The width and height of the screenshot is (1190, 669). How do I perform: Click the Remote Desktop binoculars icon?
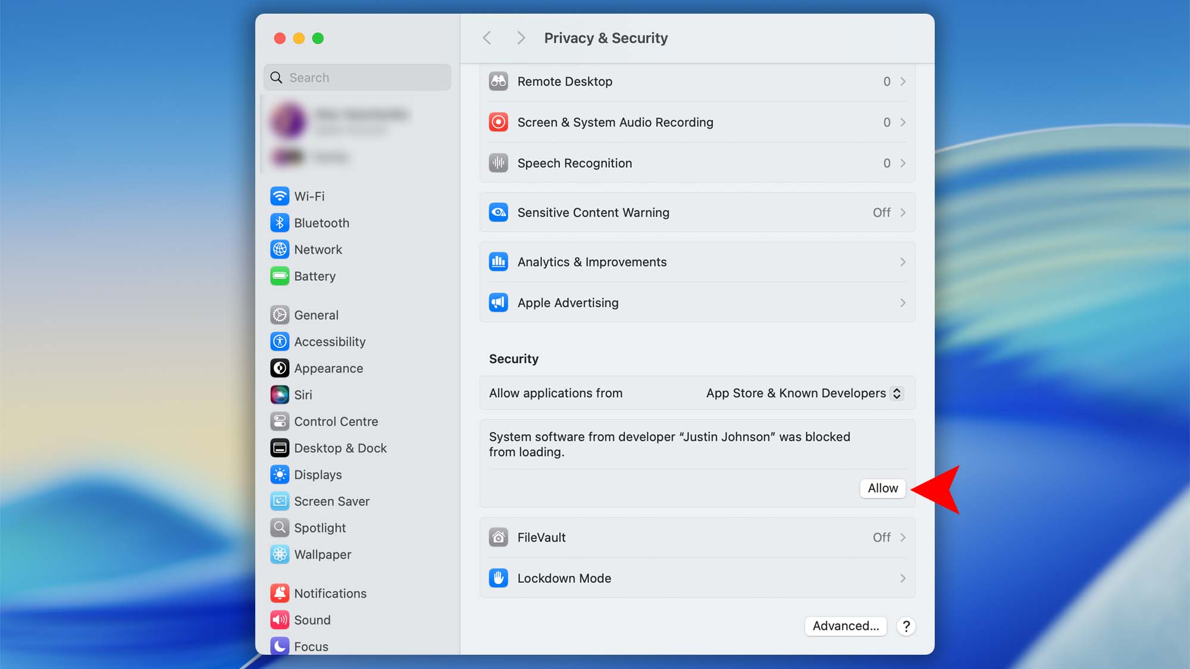[499, 81]
